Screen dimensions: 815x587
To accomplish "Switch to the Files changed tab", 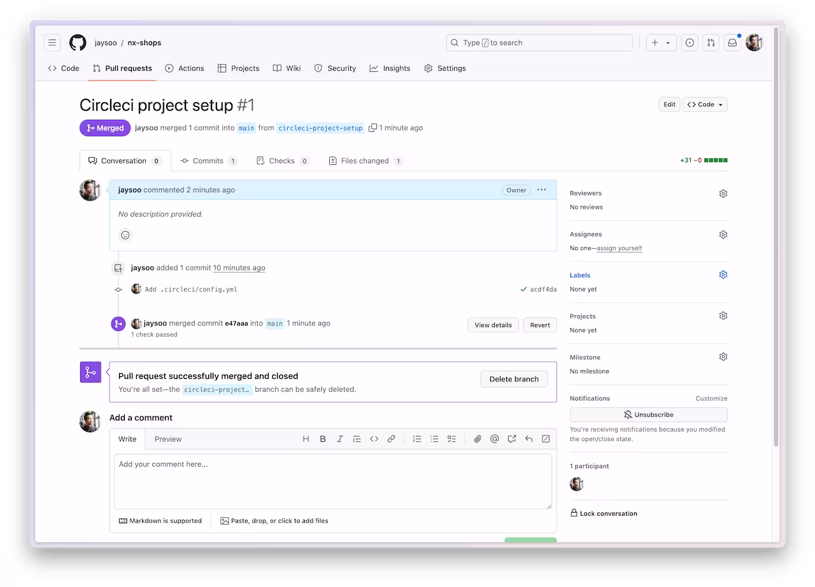I will 365,161.
